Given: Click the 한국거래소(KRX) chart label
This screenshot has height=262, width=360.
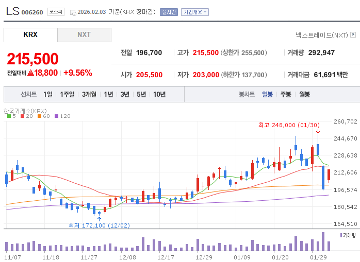Looking at the screenshot, I should 25,111.
